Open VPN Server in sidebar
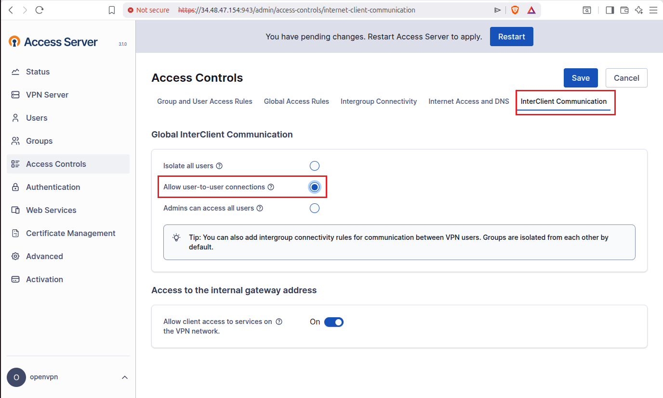Image resolution: width=663 pixels, height=398 pixels. point(68,95)
